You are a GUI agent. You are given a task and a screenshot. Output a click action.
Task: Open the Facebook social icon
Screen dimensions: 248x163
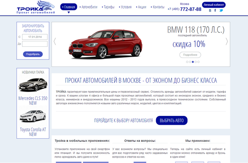(215, 10)
